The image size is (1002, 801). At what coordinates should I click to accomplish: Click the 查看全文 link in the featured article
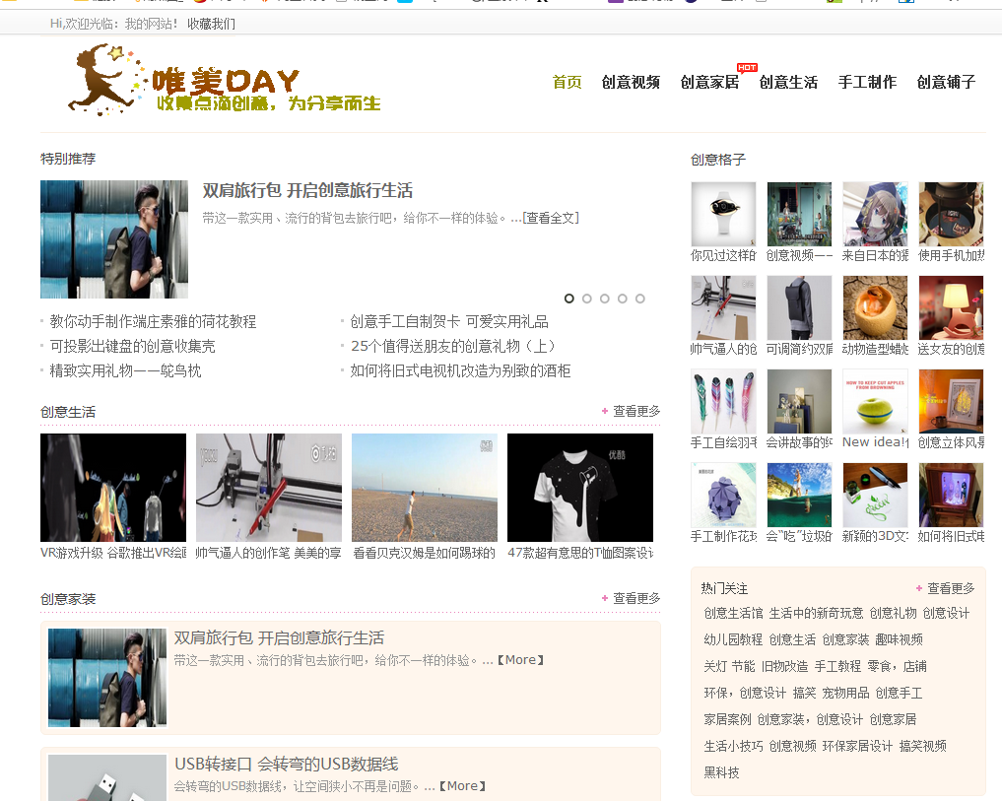tap(551, 218)
